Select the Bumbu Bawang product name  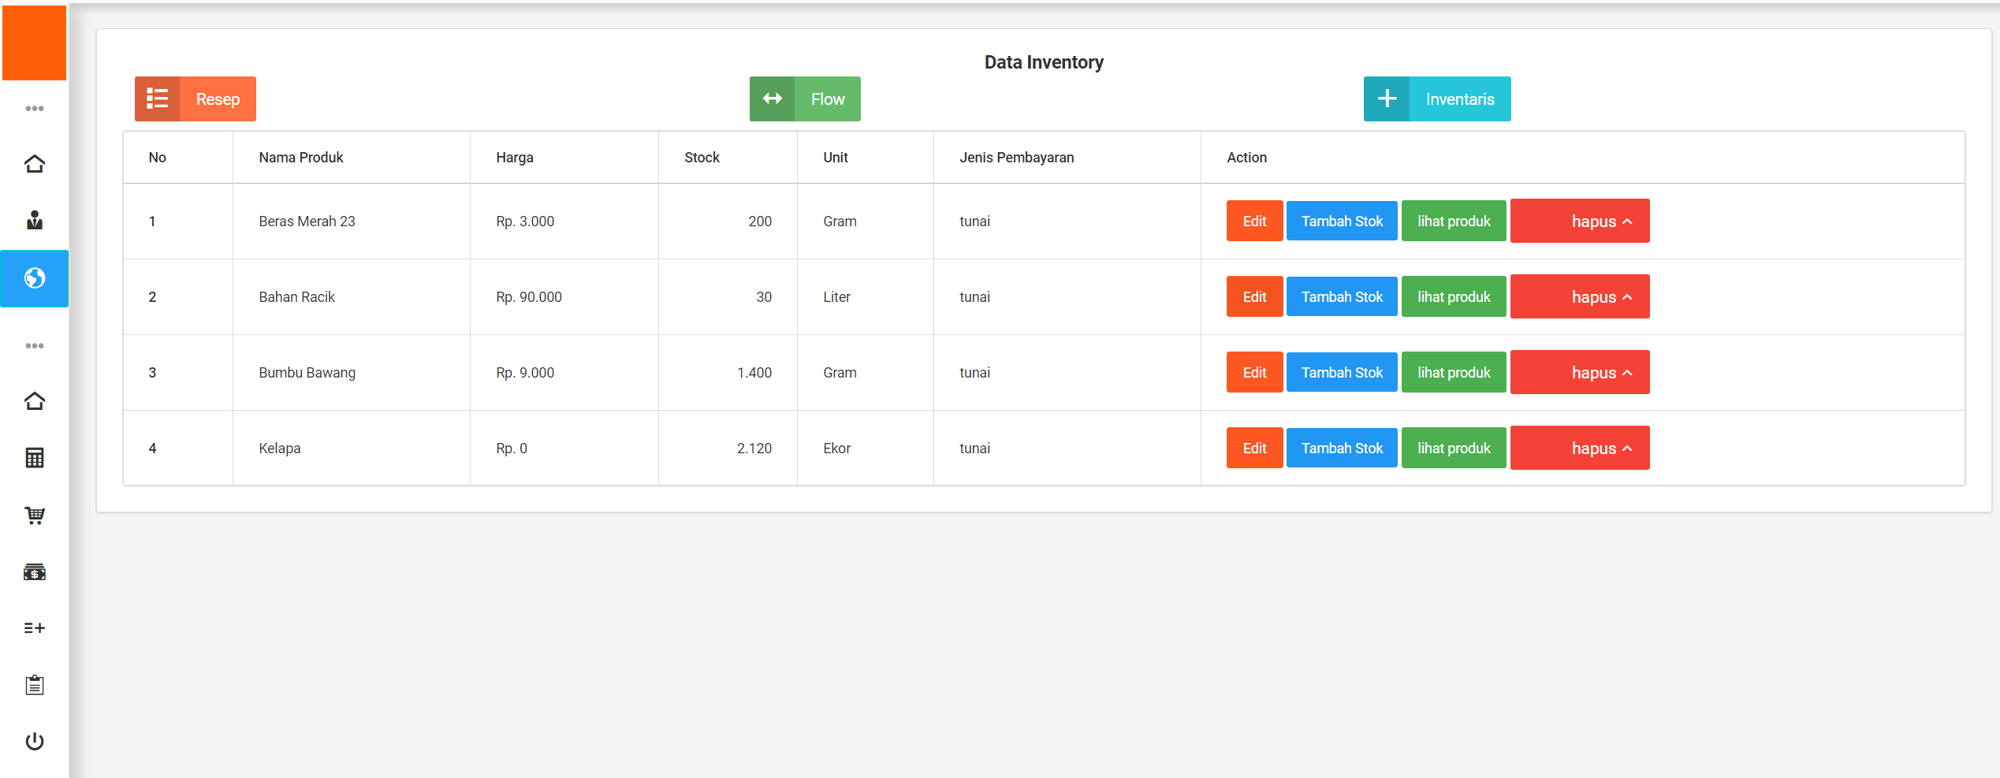coord(307,373)
